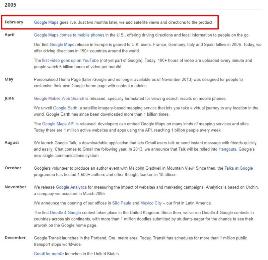Click the 'We launch Google Talk' paragraph
Viewport: 268px width, 260px height.
[x=145, y=149]
